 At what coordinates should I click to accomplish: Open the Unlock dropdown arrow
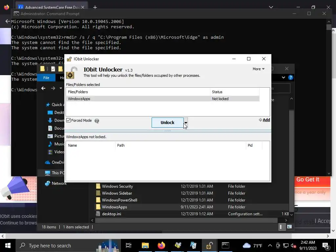pos(186,123)
